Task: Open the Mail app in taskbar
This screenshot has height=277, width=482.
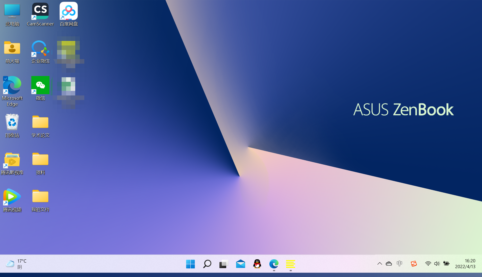Action: [240, 264]
